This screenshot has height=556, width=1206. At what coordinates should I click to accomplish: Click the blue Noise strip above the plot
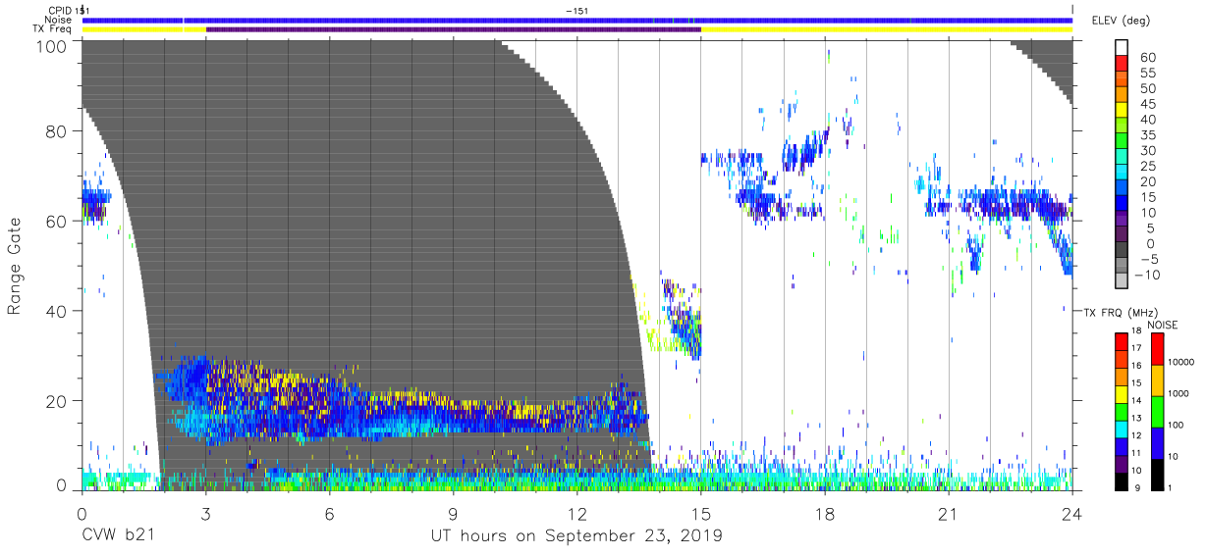(x=577, y=20)
